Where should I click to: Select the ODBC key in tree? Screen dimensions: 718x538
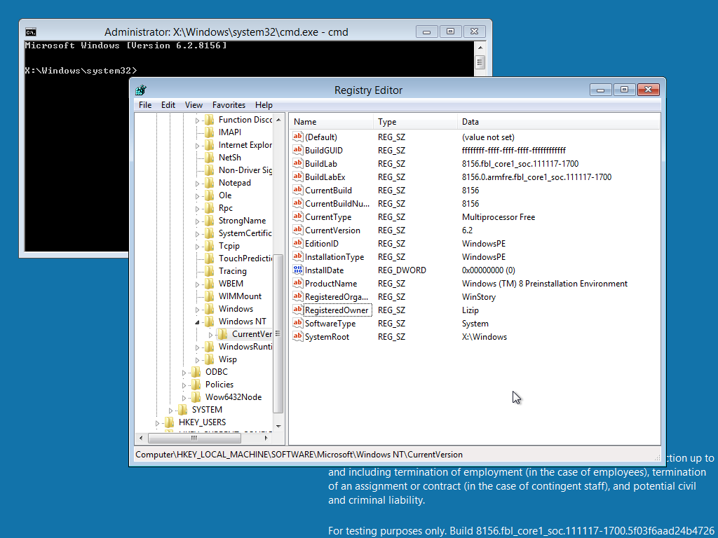pos(216,372)
